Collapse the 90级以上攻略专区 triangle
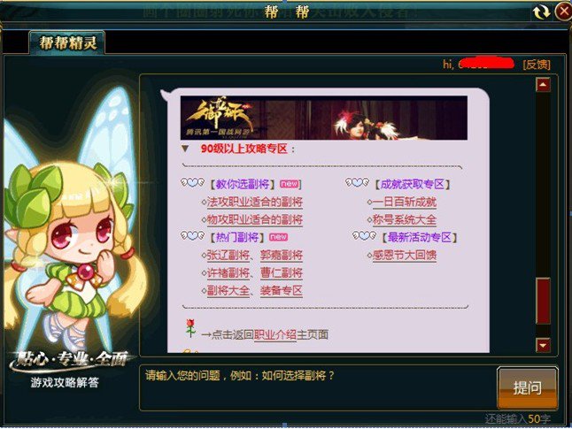This screenshot has height=429, width=572. 185,149
